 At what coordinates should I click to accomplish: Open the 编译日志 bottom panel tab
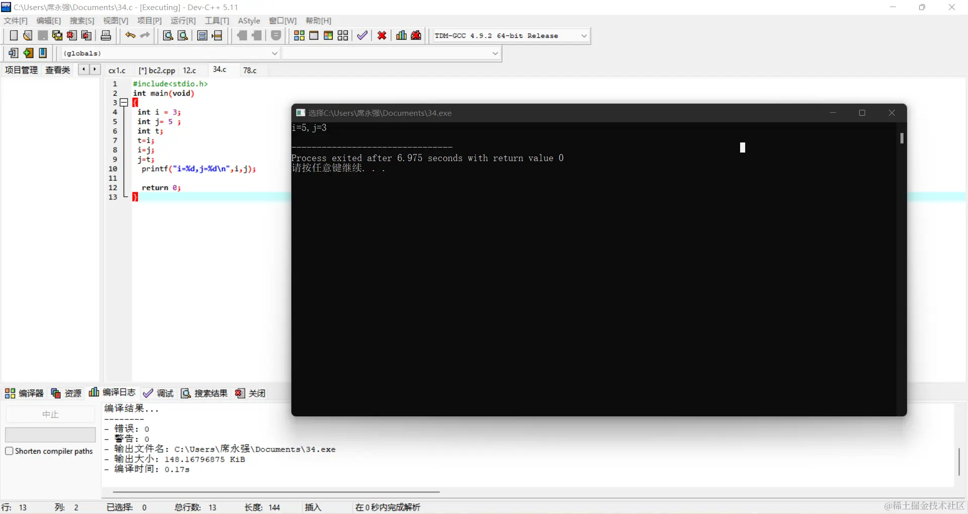coord(112,393)
